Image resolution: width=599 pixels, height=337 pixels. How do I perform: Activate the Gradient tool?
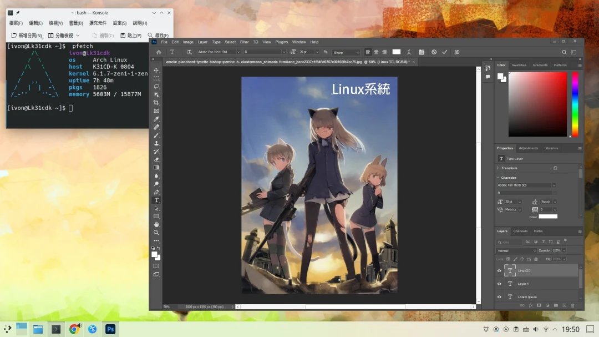[156, 167]
